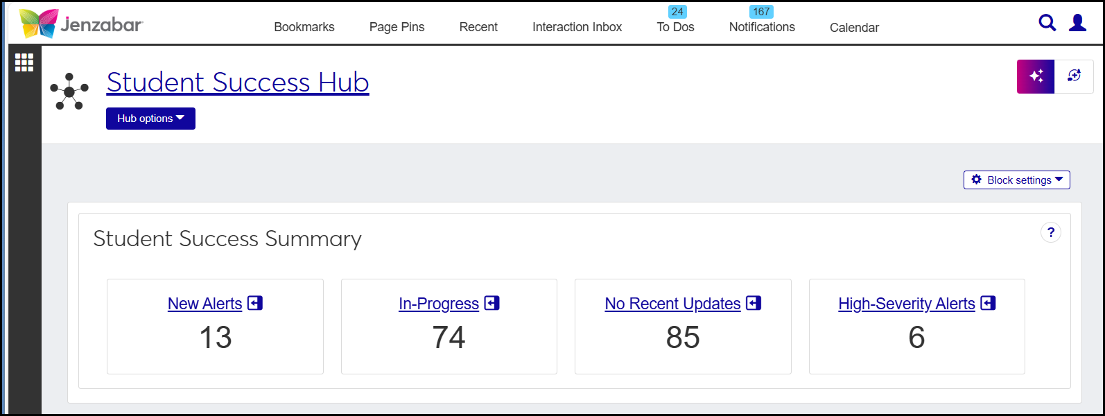Expand the Hub options dropdown
The image size is (1105, 416).
pos(150,119)
